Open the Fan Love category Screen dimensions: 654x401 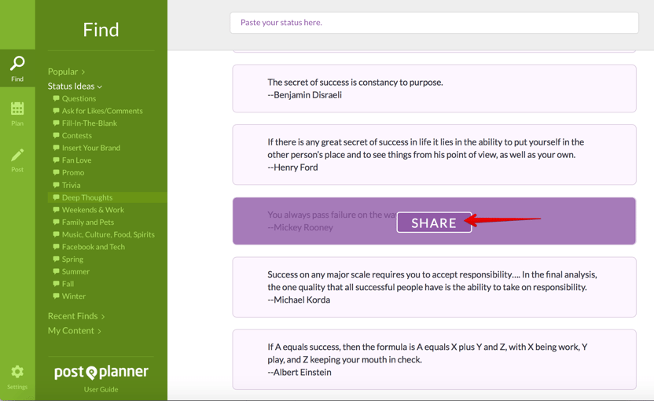pos(76,160)
